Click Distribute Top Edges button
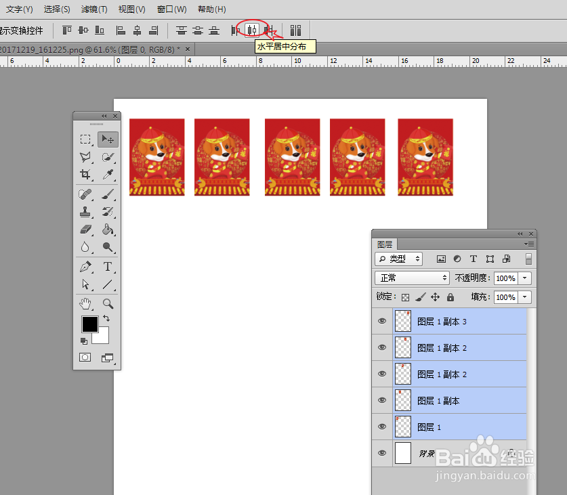 coord(181,30)
